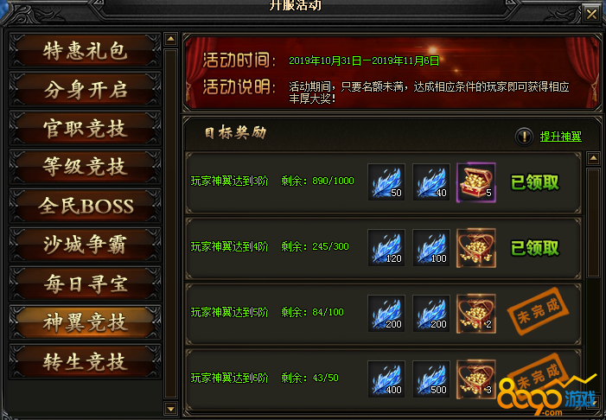606x420 pixels.
Task: Click the 40 blue feather reward icon
Action: tap(431, 181)
